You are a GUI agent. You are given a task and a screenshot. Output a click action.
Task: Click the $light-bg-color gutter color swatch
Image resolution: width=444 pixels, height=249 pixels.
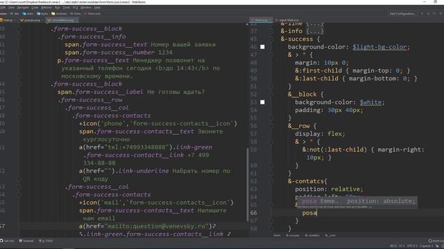click(x=262, y=47)
